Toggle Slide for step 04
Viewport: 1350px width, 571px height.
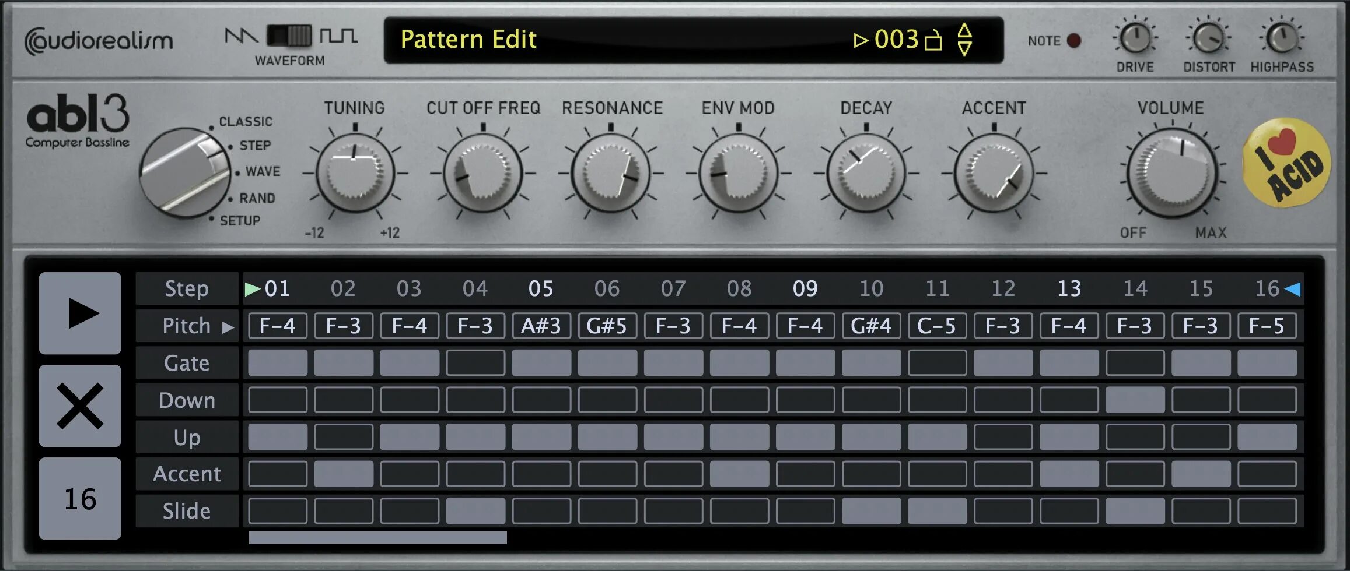(x=475, y=511)
